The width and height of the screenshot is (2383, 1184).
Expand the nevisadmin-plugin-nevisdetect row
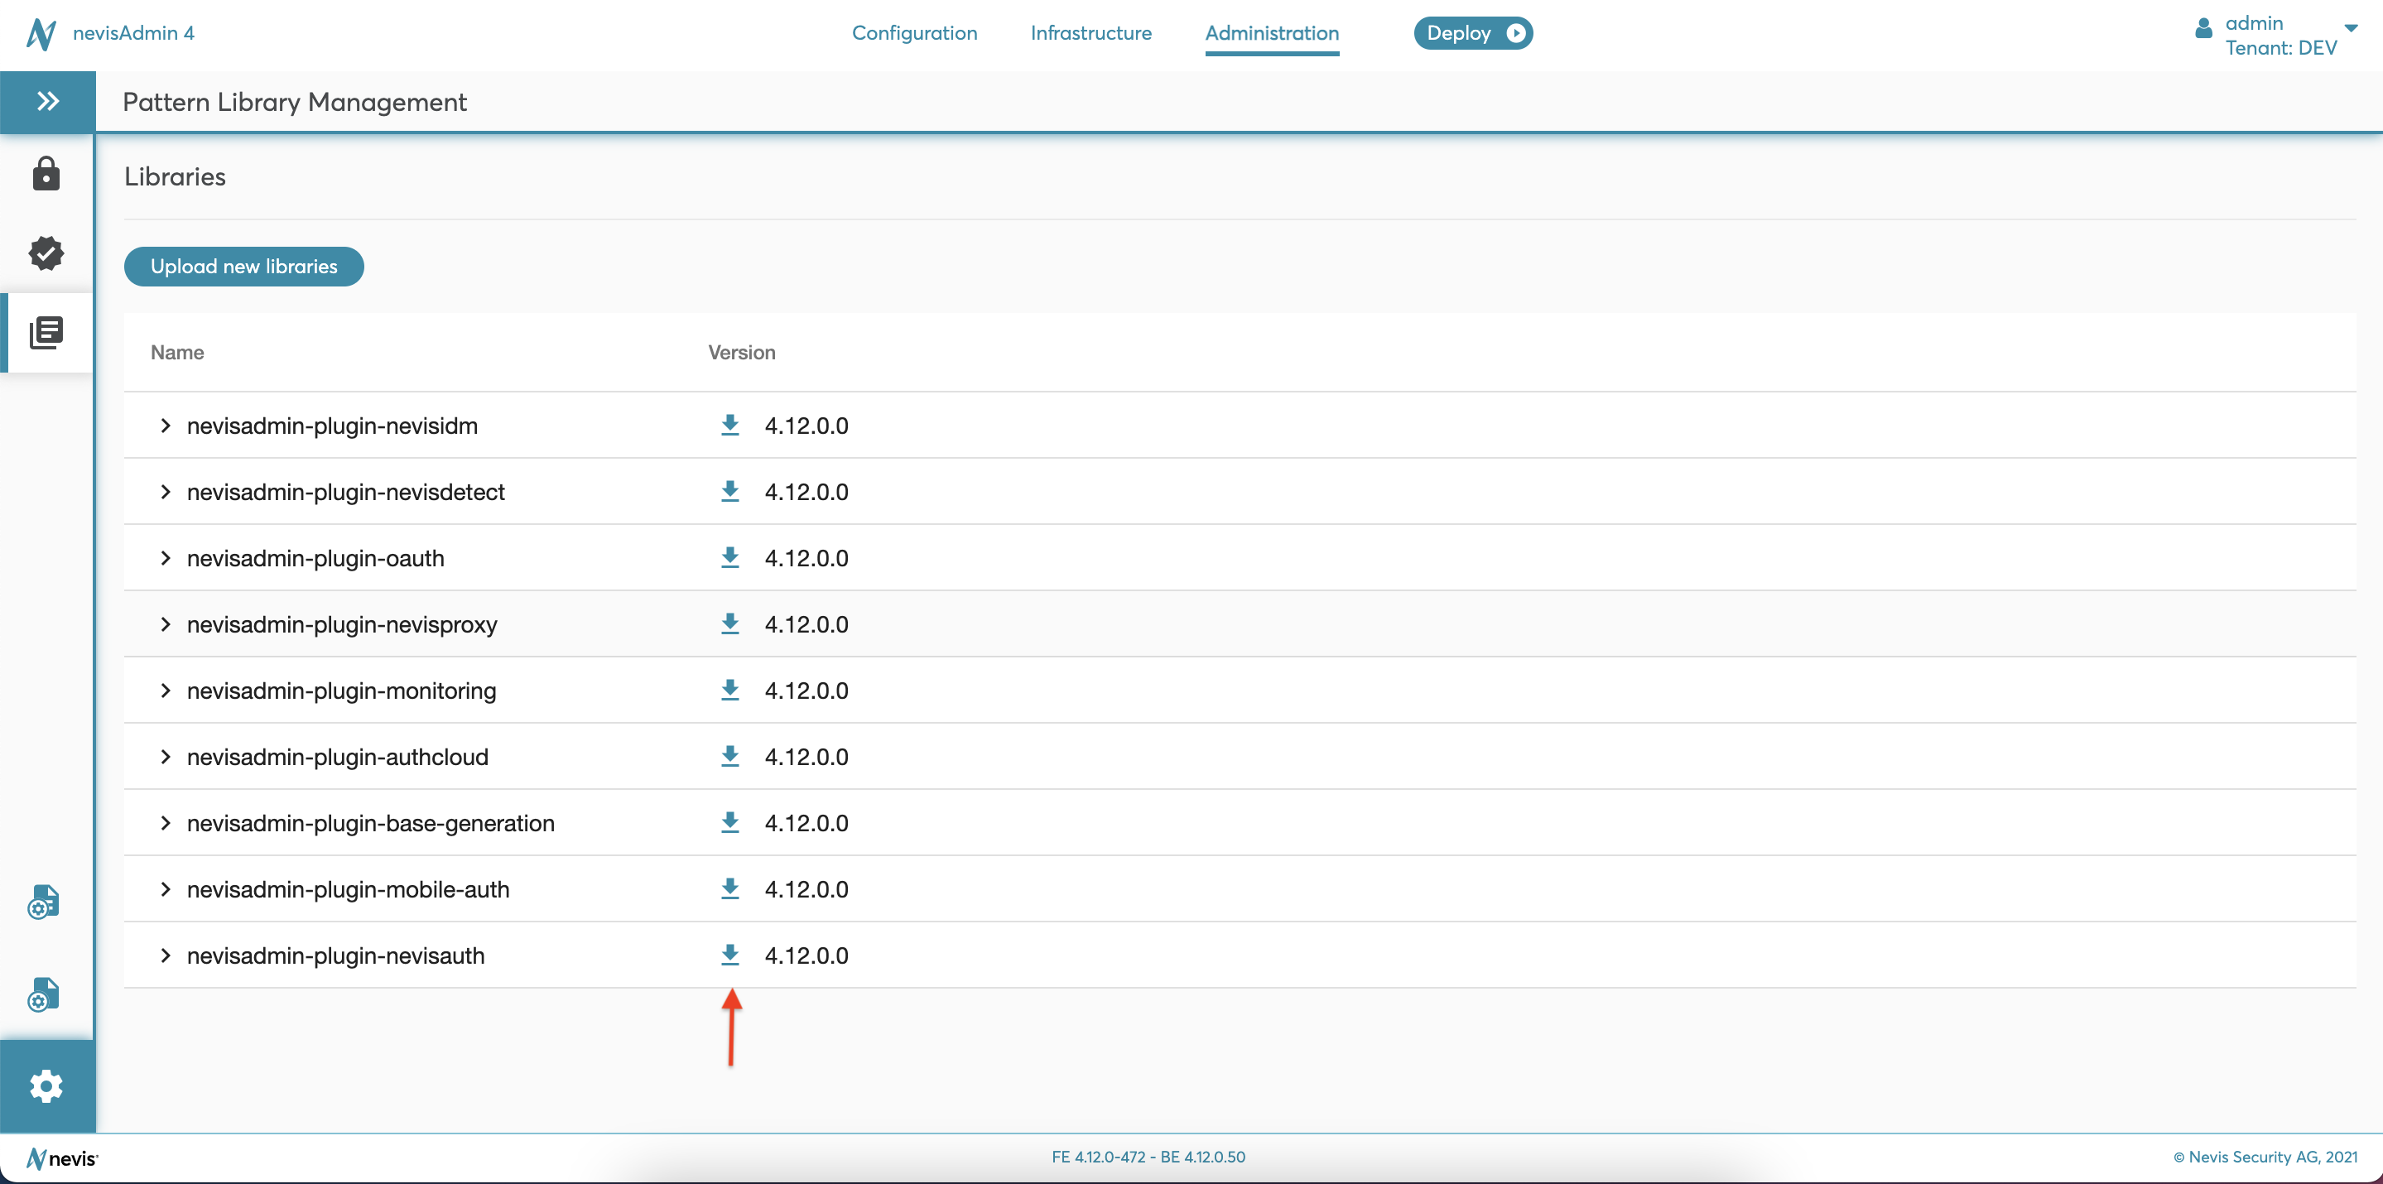166,491
